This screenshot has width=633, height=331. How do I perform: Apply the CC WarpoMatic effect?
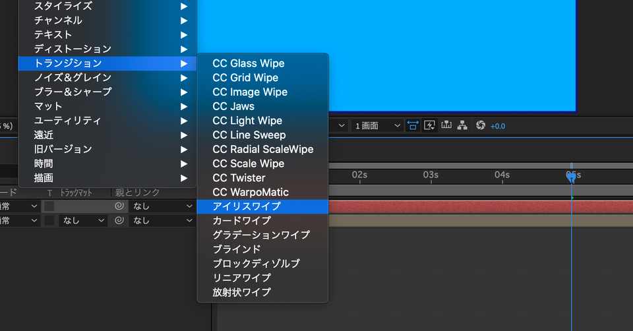[x=263, y=192]
